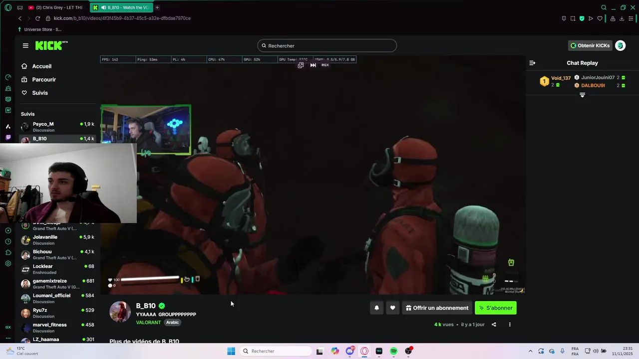Open the browser downloads icon
Screen dimensions: 639x359
(622, 18)
